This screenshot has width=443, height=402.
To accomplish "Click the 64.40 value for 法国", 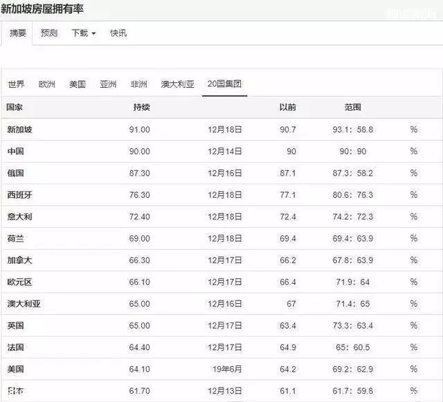I will tap(140, 347).
